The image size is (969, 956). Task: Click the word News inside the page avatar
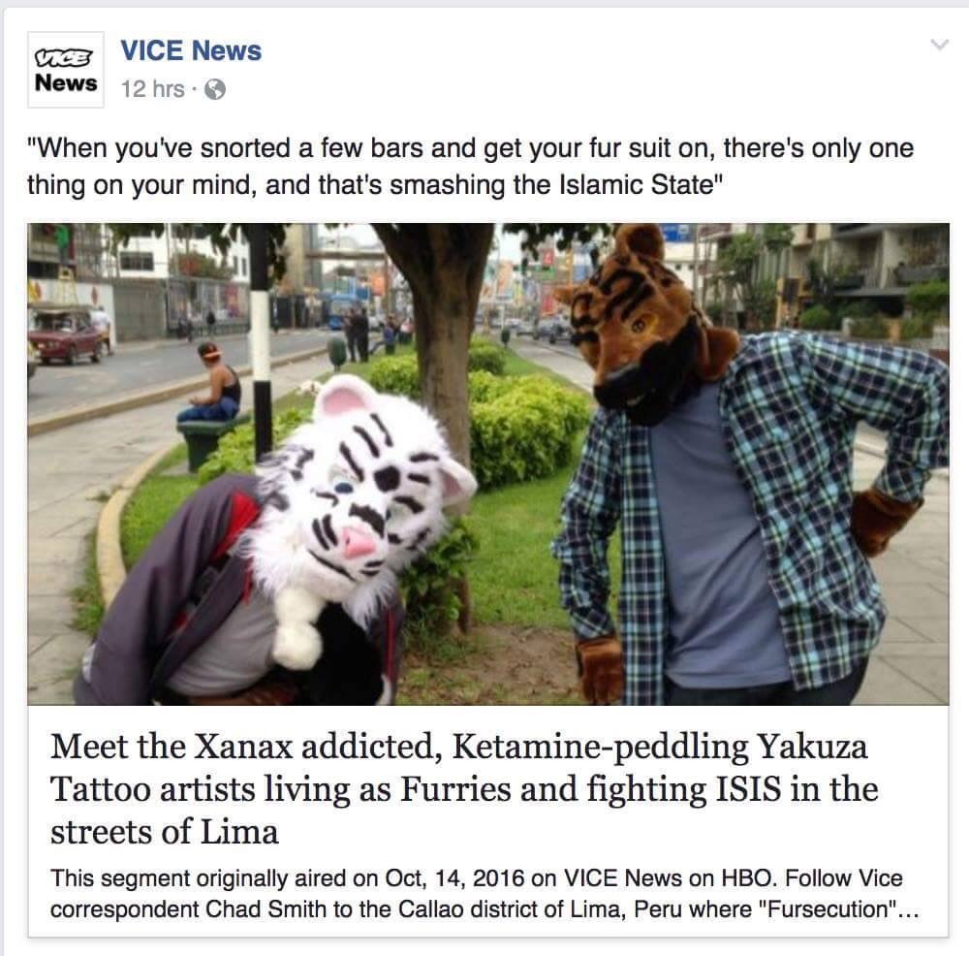coord(66,82)
